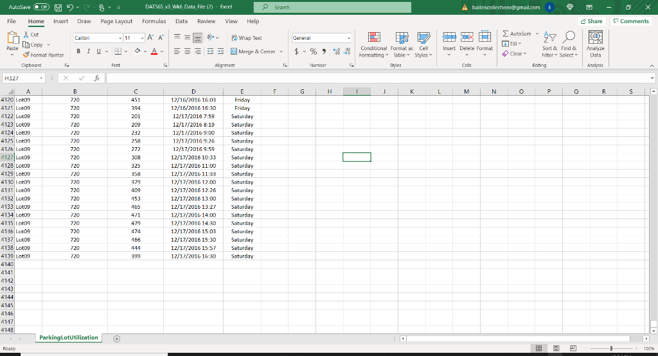Toggle Italic formatting
This screenshot has width=658, height=356.
click(x=89, y=51)
